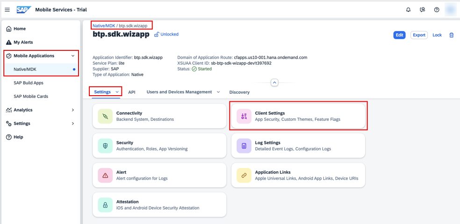Click the Attestation lock icon

tap(105, 205)
